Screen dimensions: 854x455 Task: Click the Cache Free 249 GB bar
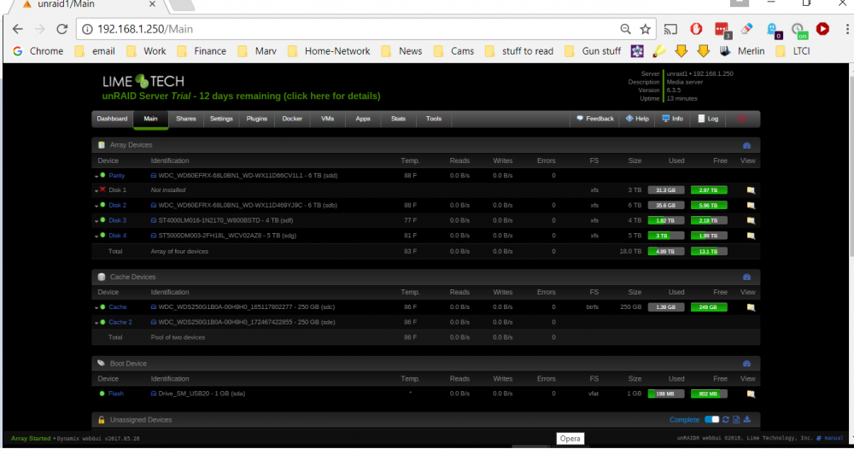click(x=709, y=307)
